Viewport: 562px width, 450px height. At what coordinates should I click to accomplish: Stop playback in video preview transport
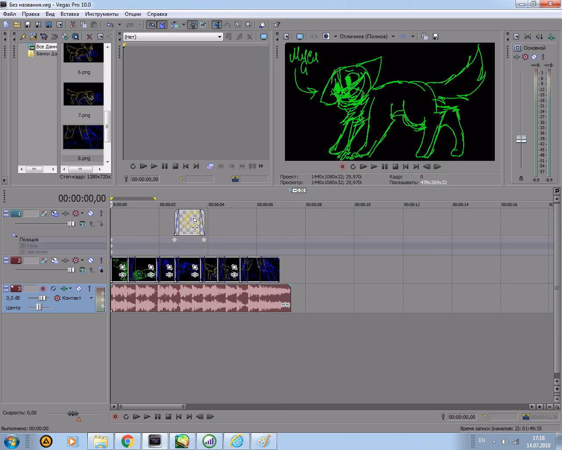click(x=395, y=167)
